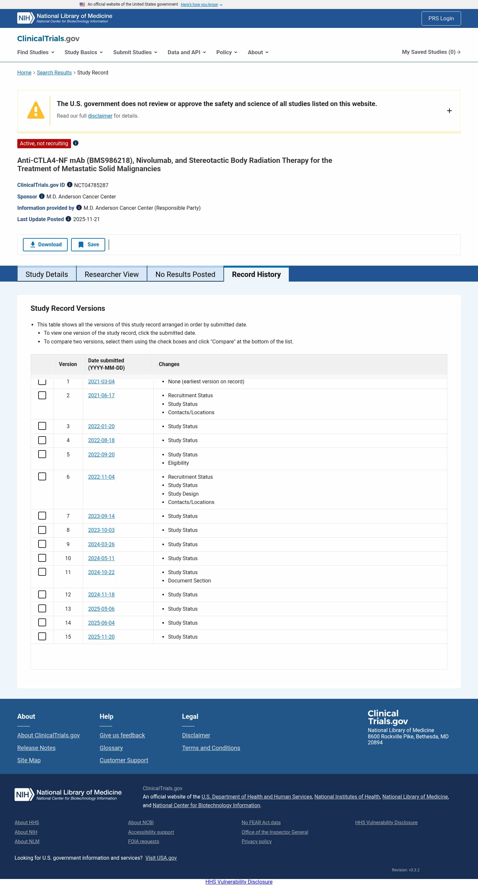Open version submitted 2022-11-04

101,477
